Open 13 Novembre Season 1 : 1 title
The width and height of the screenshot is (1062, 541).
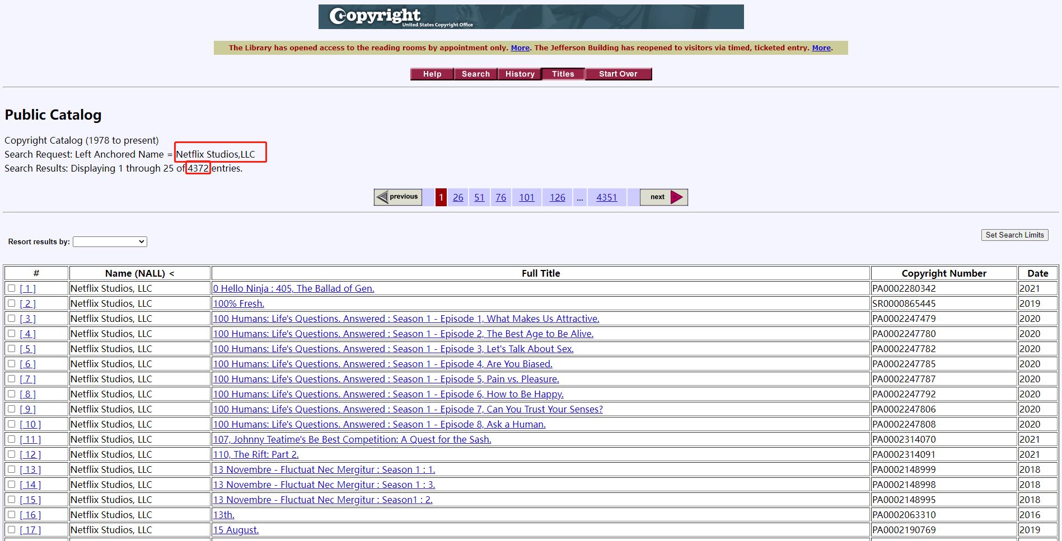pyautogui.click(x=324, y=469)
